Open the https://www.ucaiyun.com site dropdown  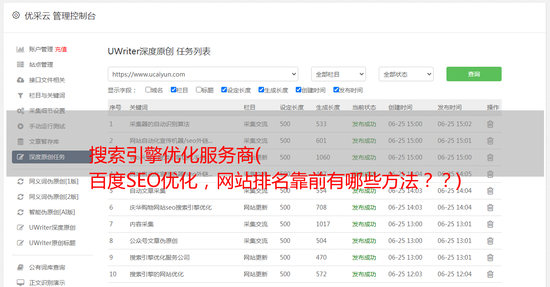pyautogui.click(x=203, y=74)
